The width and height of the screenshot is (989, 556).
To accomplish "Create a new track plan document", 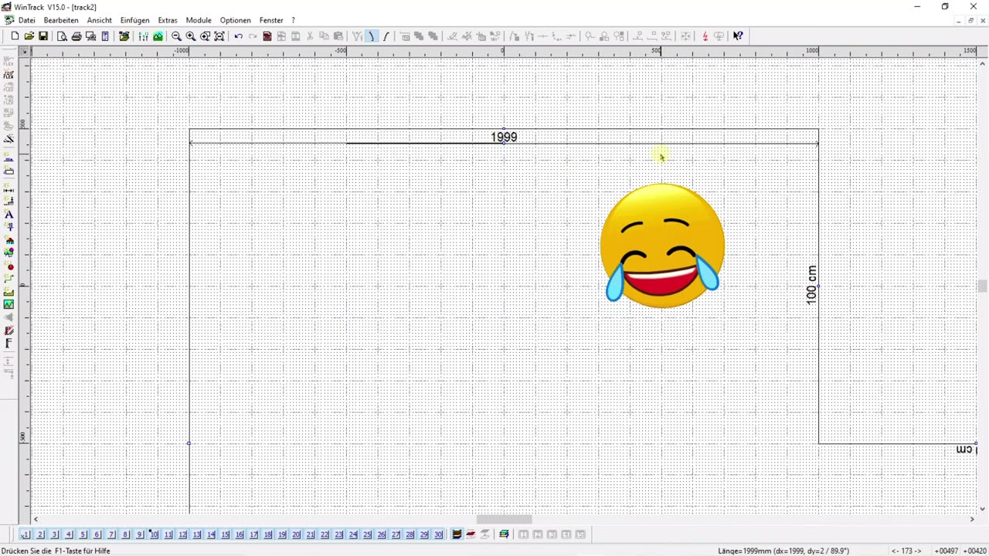I will [15, 36].
